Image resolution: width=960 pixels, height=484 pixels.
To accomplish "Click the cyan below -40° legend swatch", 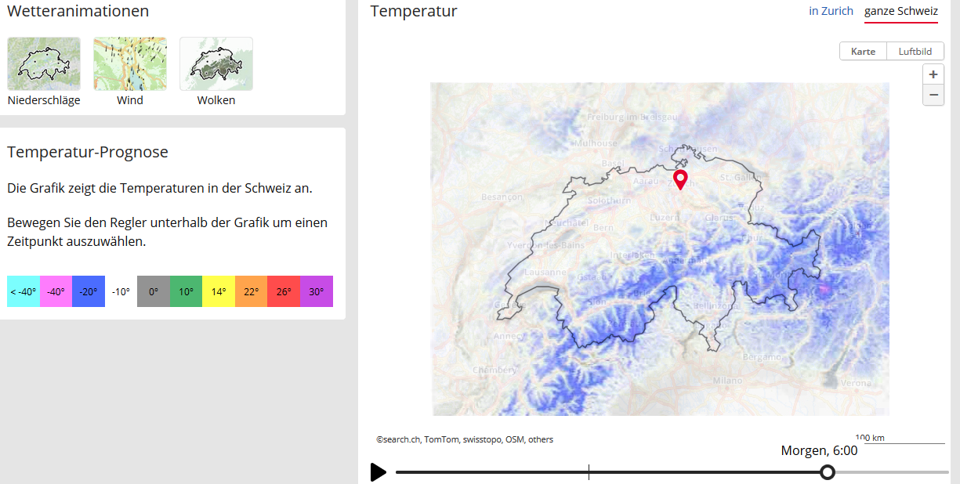I will point(24,291).
